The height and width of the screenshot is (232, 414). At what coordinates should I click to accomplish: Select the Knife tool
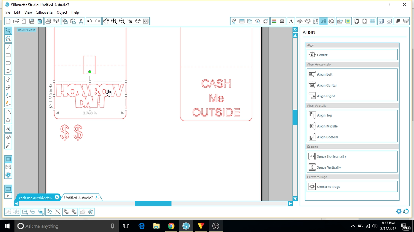[x=8, y=145]
